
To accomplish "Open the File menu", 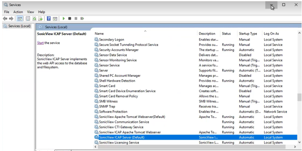I will click(7, 12).
